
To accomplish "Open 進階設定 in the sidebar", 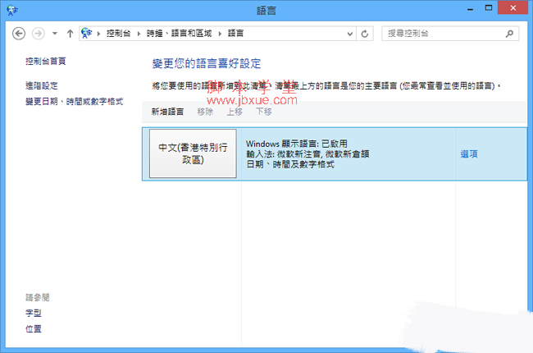I will point(42,85).
